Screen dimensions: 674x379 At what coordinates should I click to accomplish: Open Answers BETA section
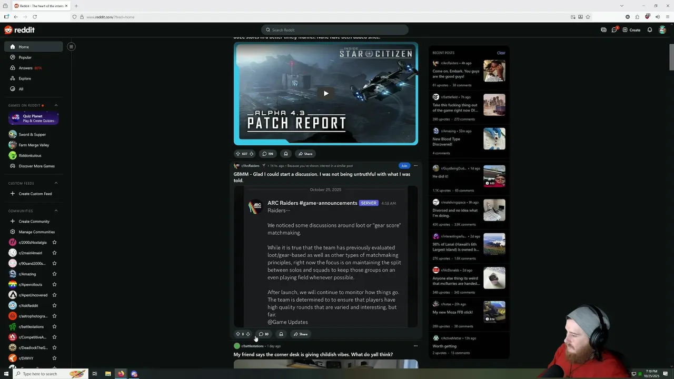pyautogui.click(x=33, y=68)
